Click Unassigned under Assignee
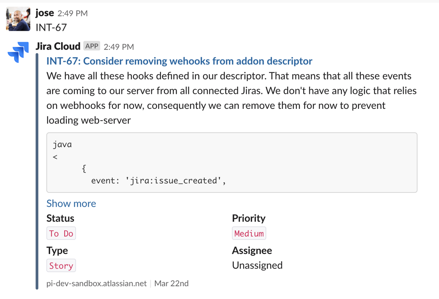The height and width of the screenshot is (299, 439). (x=257, y=265)
